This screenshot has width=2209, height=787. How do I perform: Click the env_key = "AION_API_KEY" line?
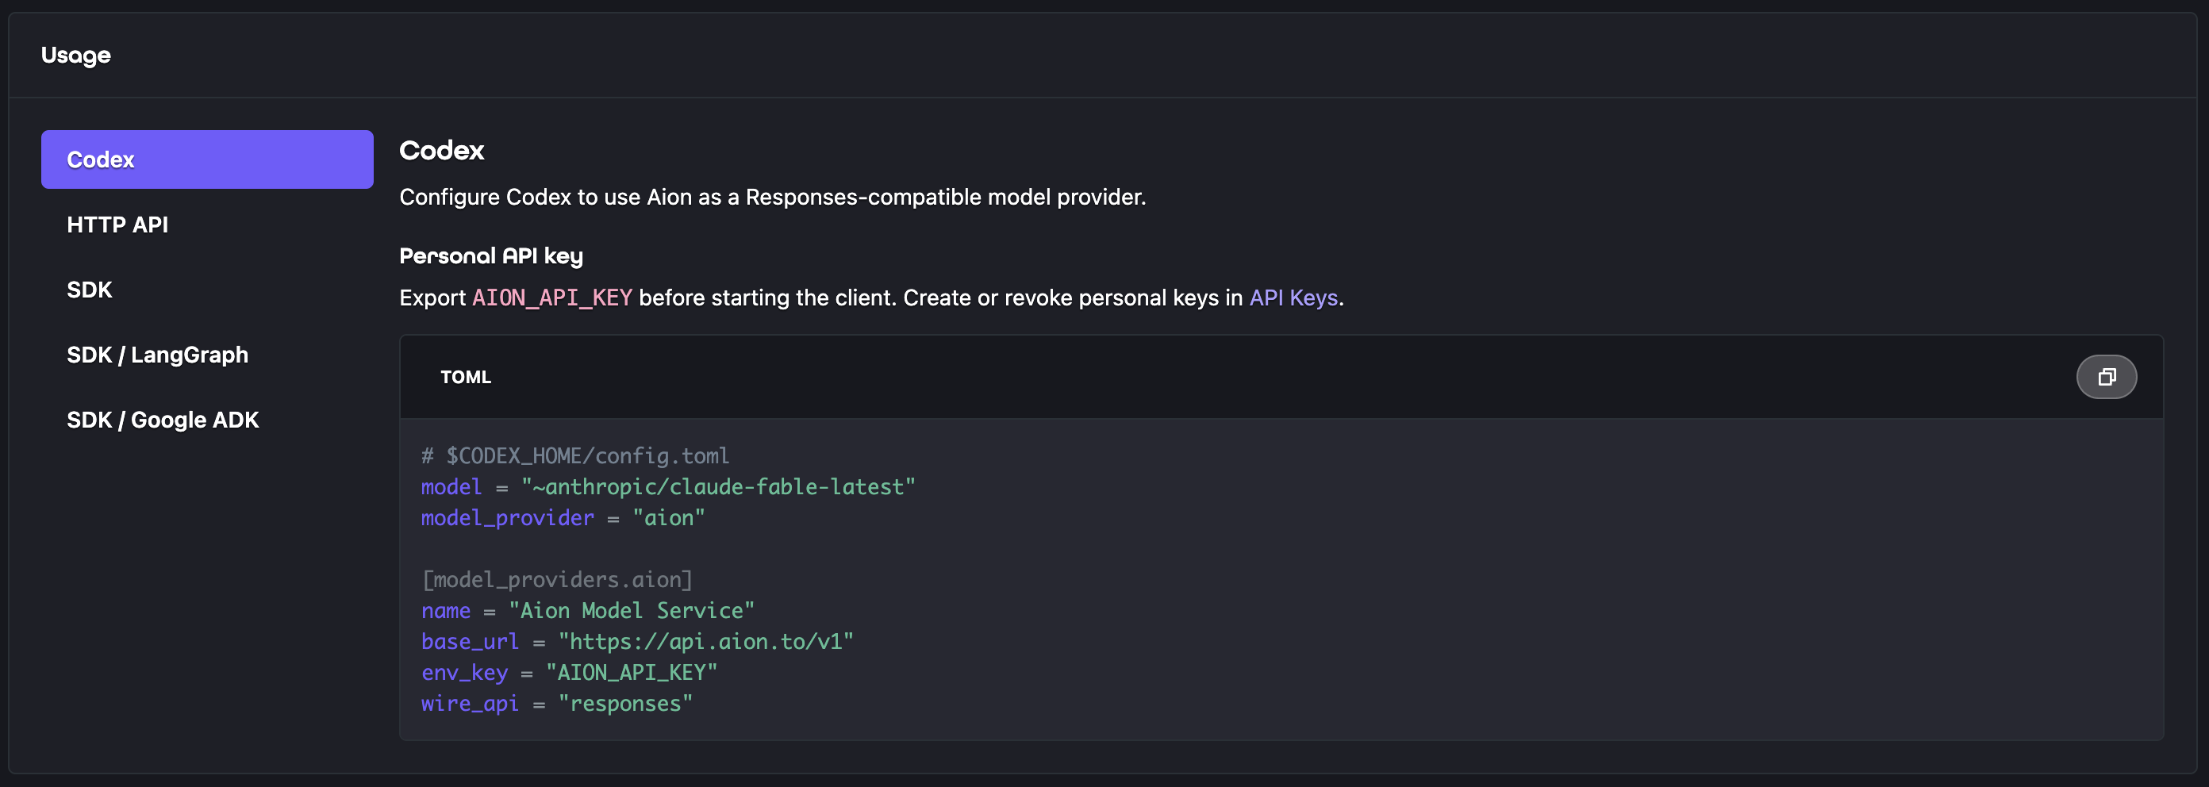coord(569,672)
